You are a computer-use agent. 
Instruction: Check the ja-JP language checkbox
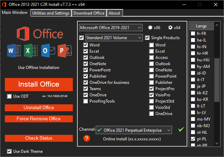coord(193,86)
